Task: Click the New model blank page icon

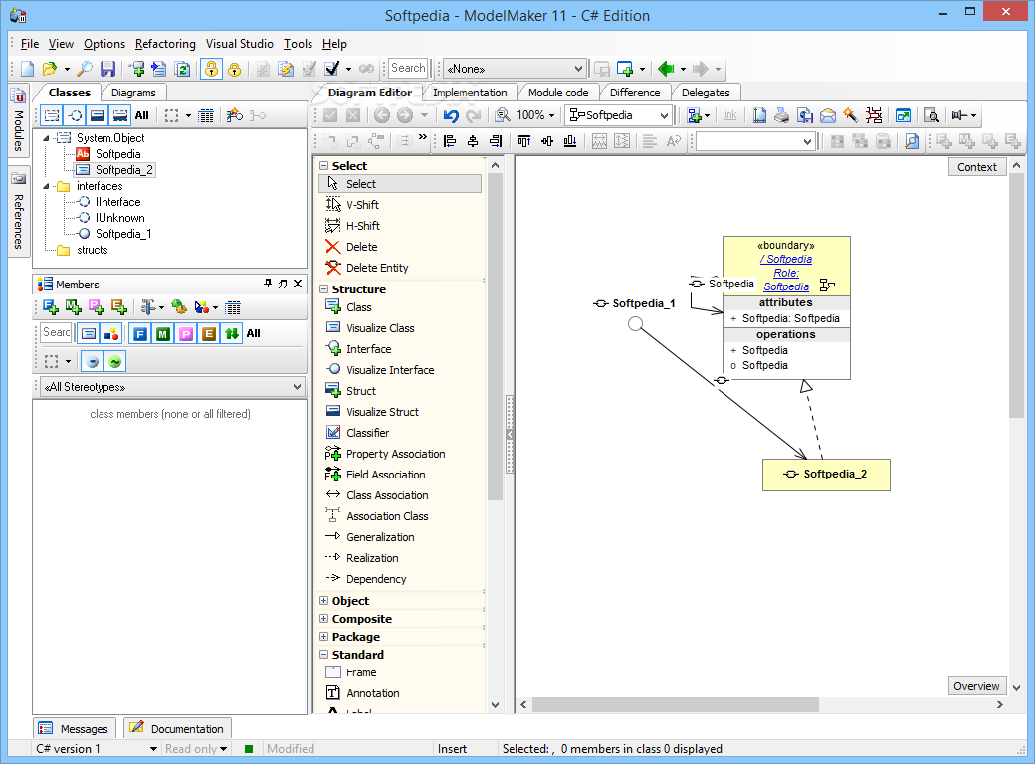Action: pyautogui.click(x=27, y=69)
